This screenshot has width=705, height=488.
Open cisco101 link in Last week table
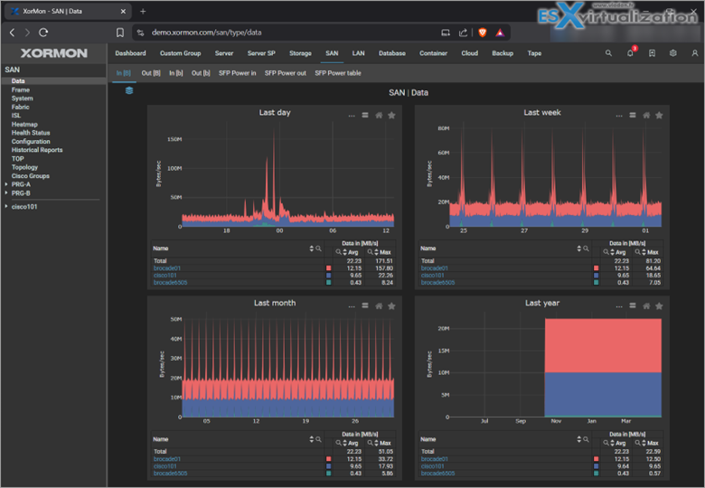(433, 276)
